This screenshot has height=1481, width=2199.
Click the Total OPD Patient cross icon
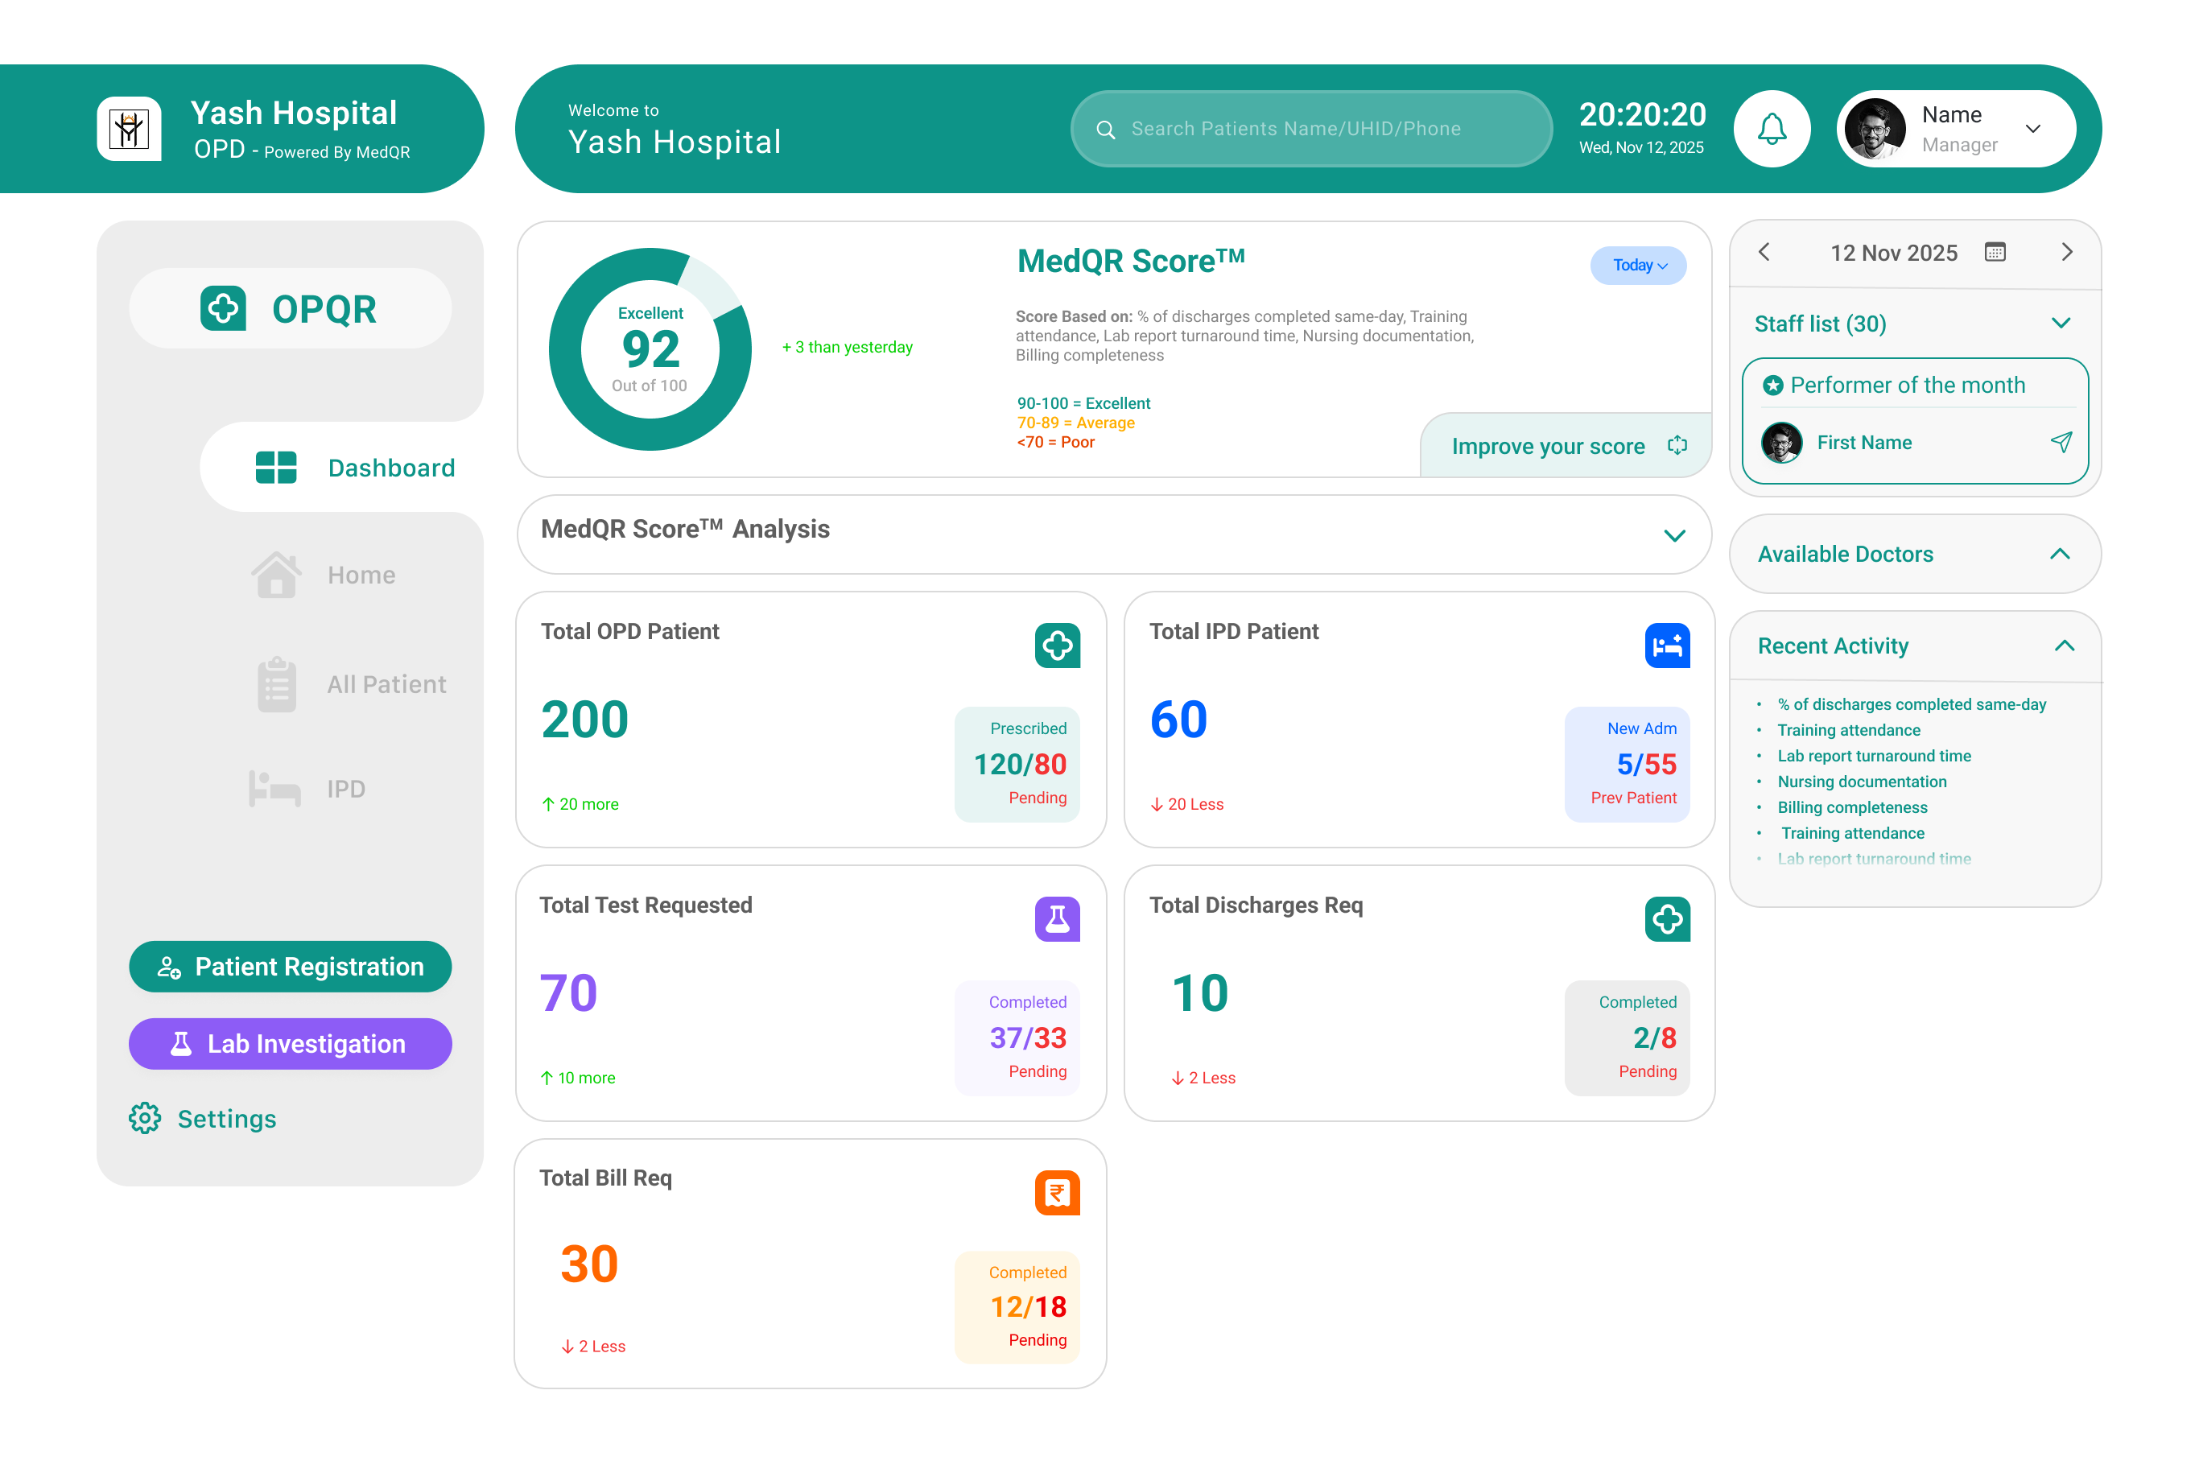[1057, 645]
